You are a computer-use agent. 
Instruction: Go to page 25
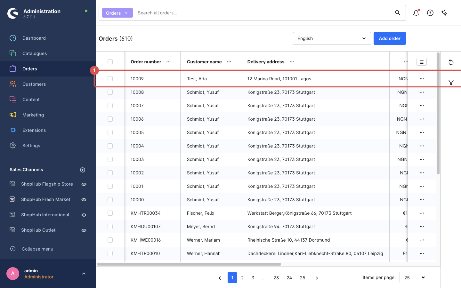pos(303,278)
